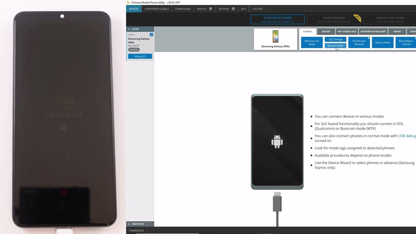The width and height of the screenshot is (416, 234).
Task: Open the Changelog panel
Action: point(136,230)
